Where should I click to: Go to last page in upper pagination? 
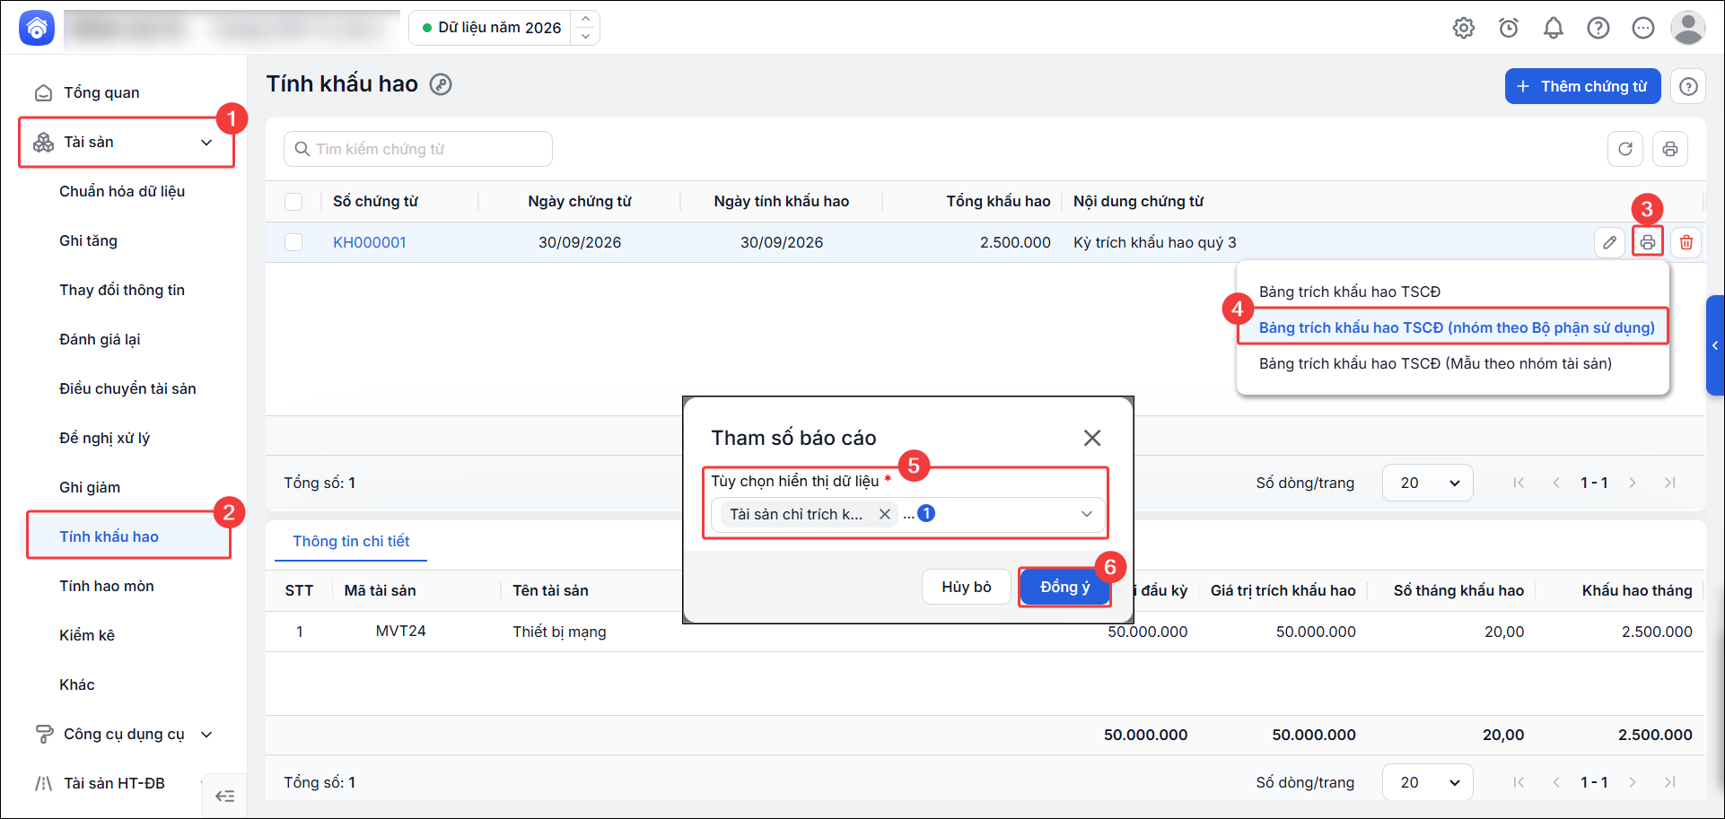coord(1670,483)
